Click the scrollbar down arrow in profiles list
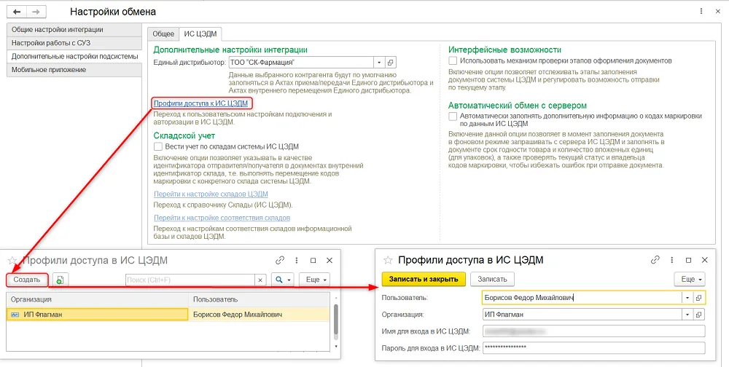This screenshot has height=367, width=729. [337, 347]
